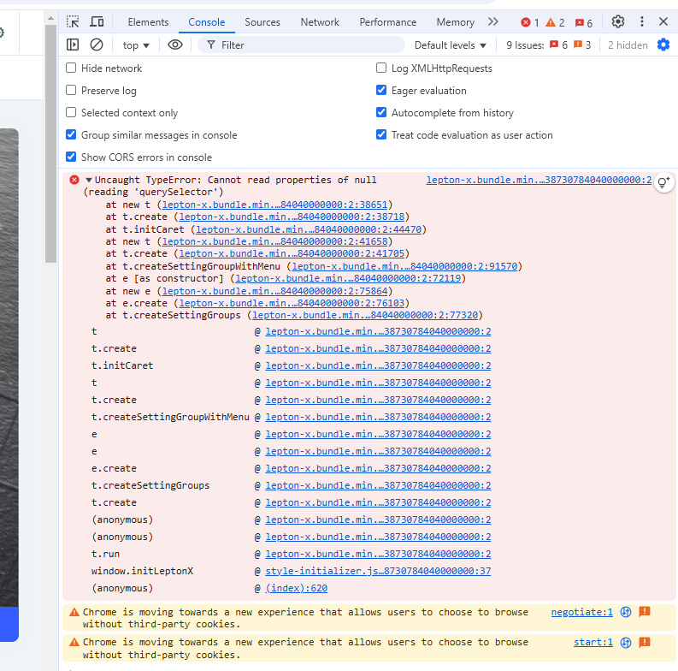
Task: Click the inspect element picker icon
Action: click(x=74, y=22)
